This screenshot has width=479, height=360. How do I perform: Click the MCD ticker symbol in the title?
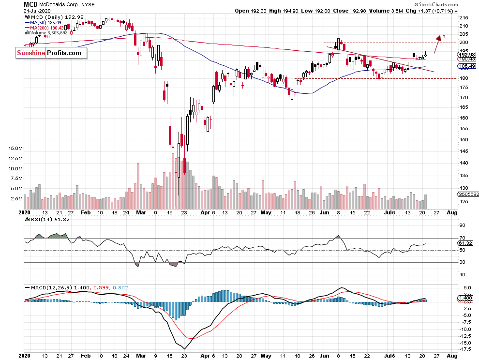[30, 4]
